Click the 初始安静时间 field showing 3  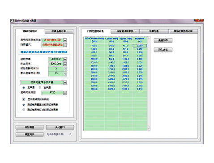point(56,69)
